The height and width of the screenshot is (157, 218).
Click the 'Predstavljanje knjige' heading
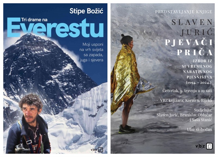pyautogui.click(x=184, y=12)
